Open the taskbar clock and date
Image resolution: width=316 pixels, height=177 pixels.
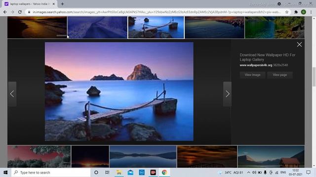295,173
